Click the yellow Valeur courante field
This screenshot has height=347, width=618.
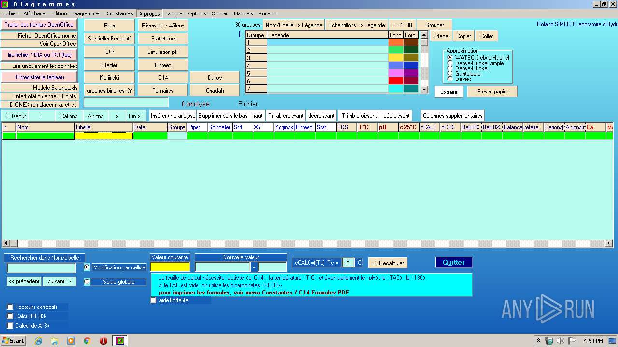(170, 267)
